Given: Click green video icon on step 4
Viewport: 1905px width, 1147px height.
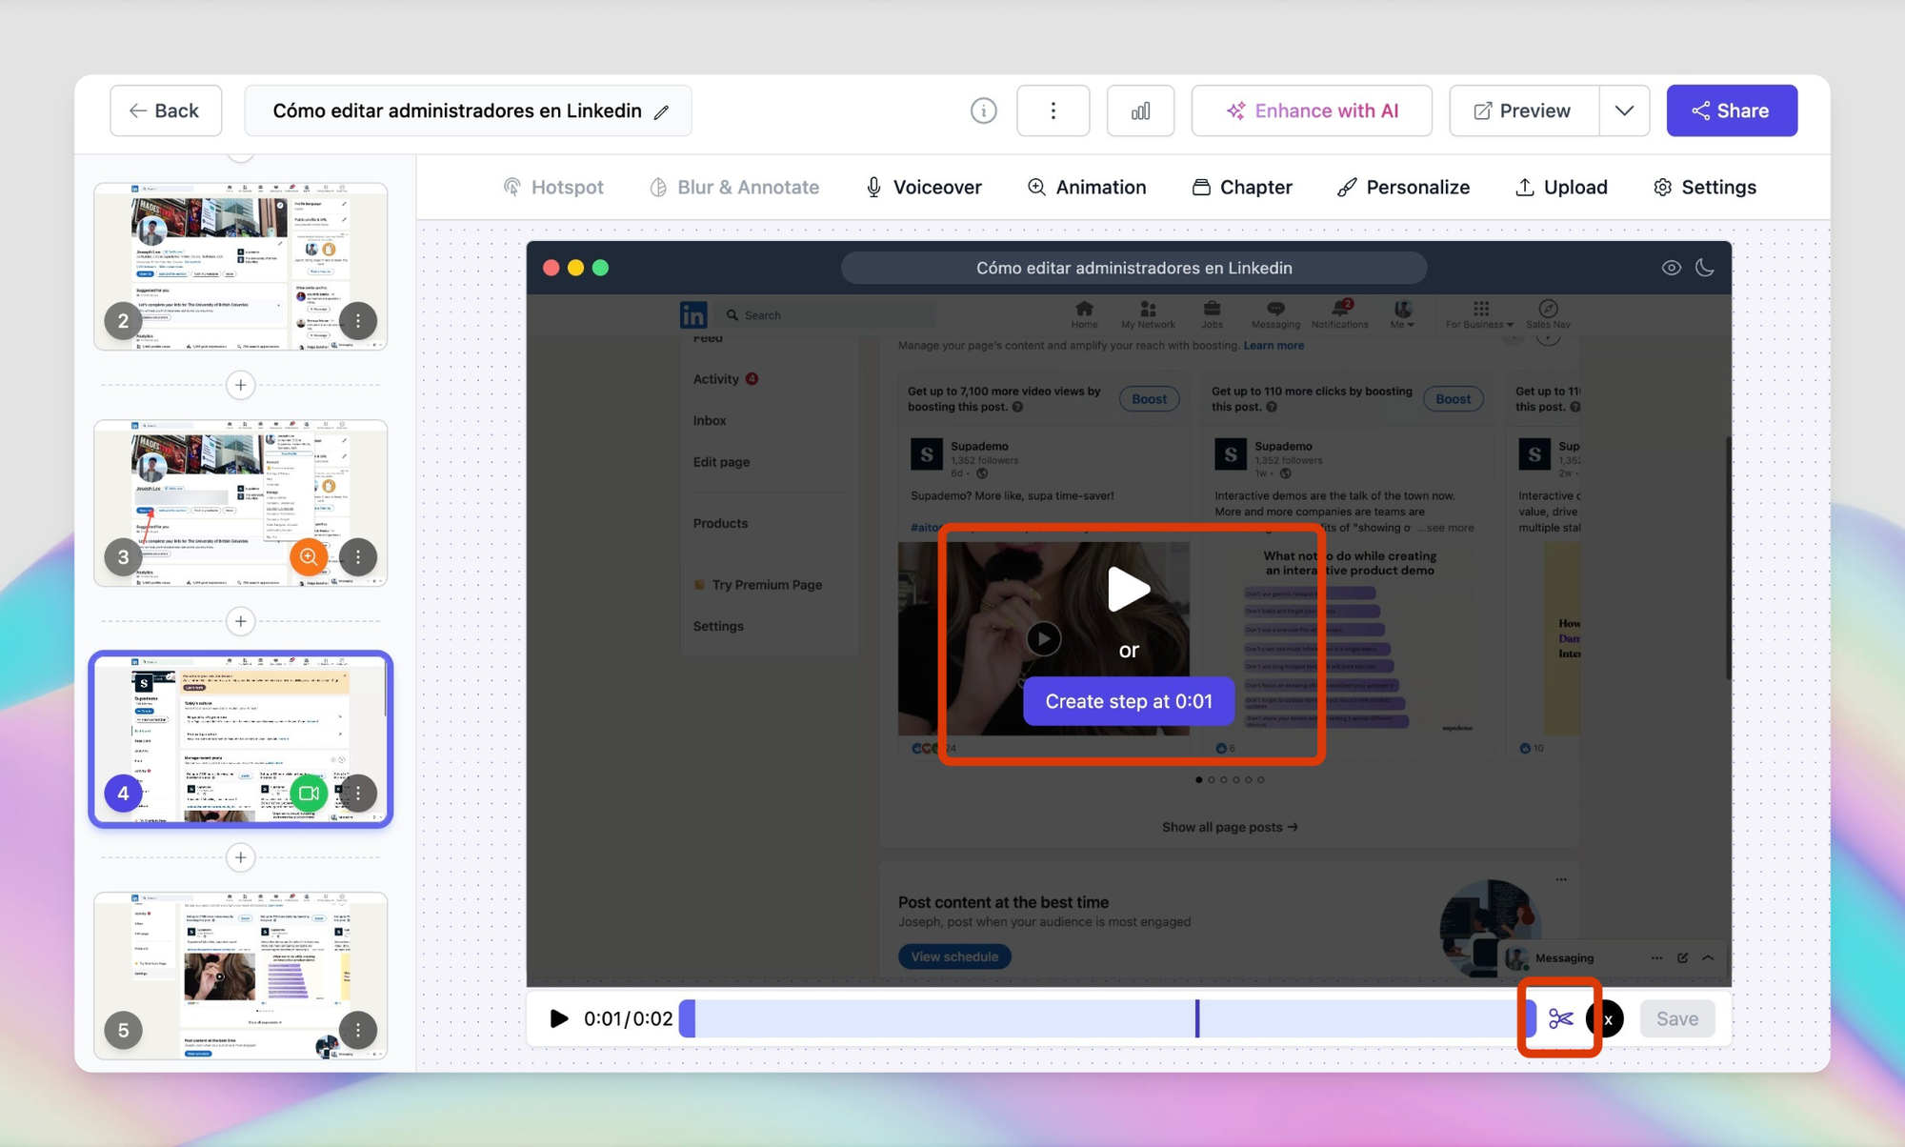Looking at the screenshot, I should (309, 793).
